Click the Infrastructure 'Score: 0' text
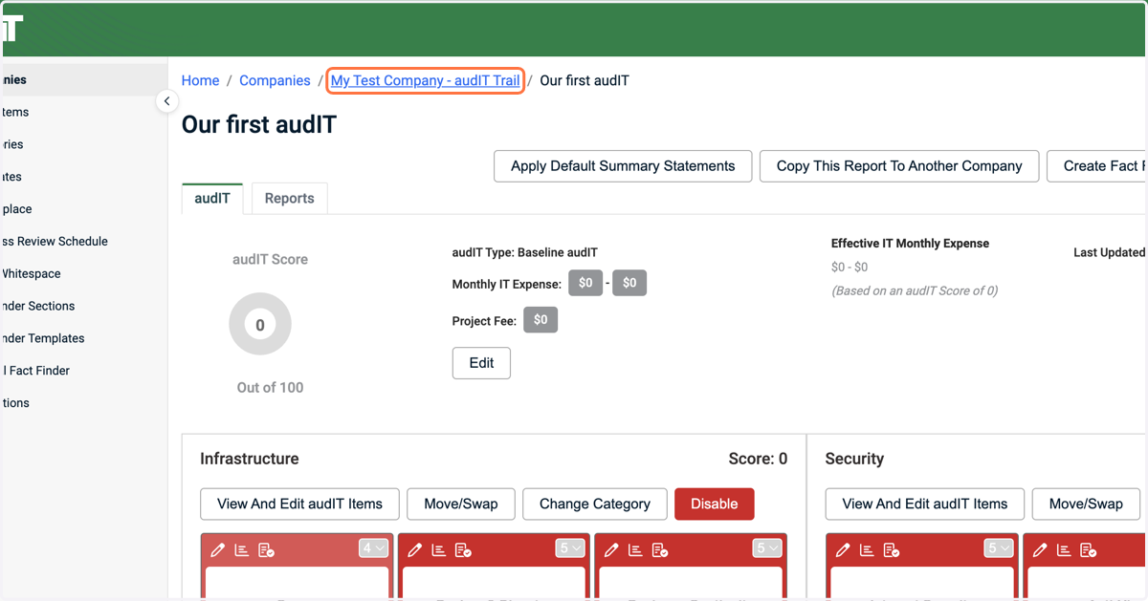The height and width of the screenshot is (601, 1148). 758,459
